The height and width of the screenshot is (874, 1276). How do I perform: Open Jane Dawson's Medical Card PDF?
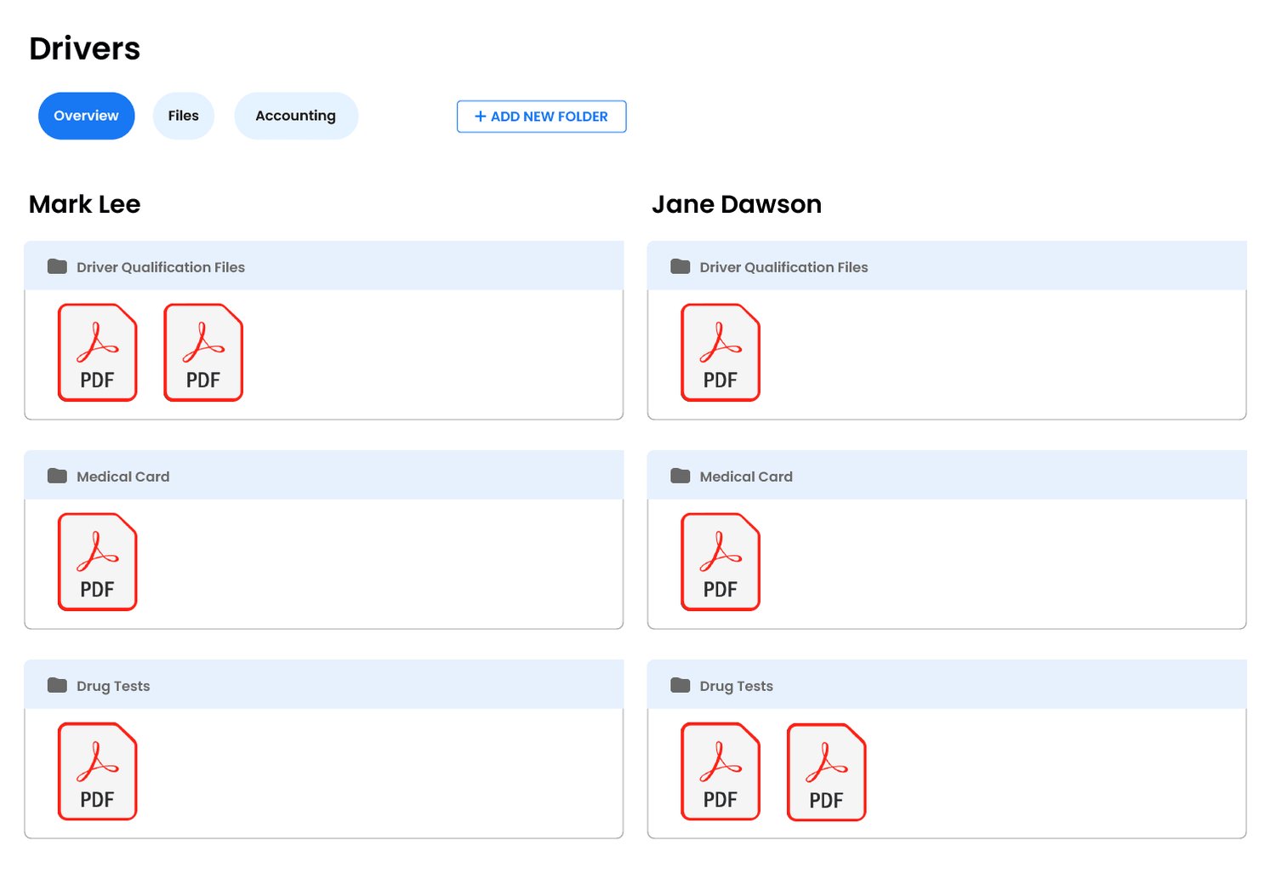pos(721,562)
